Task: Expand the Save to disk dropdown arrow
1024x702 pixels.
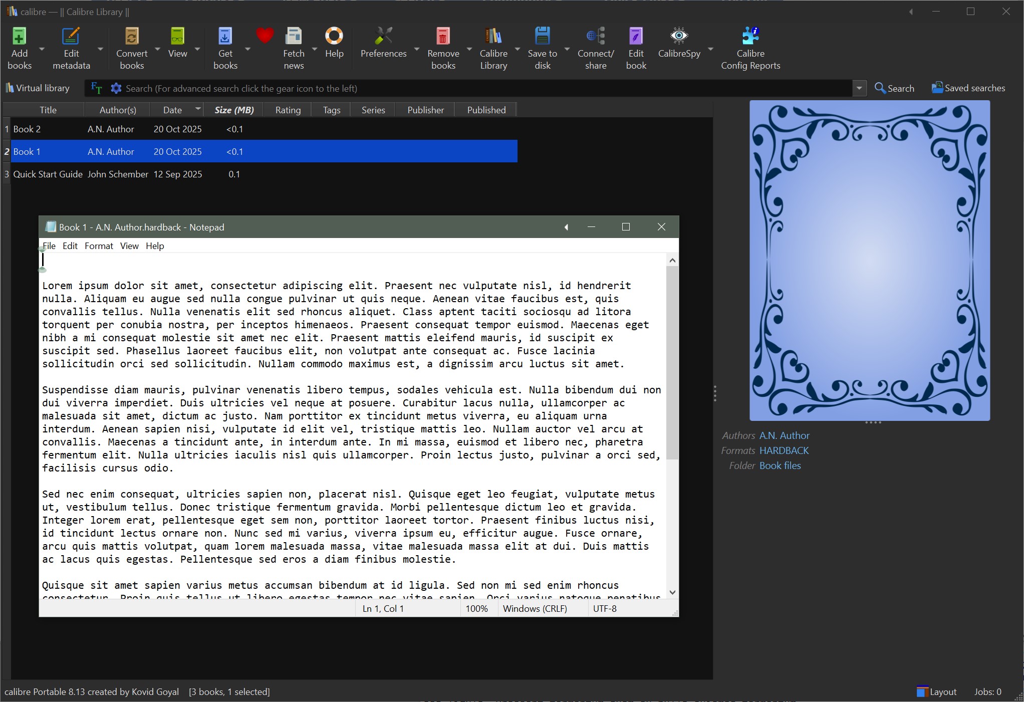Action: click(x=567, y=49)
